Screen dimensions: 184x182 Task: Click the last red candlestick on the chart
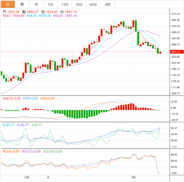point(160,53)
